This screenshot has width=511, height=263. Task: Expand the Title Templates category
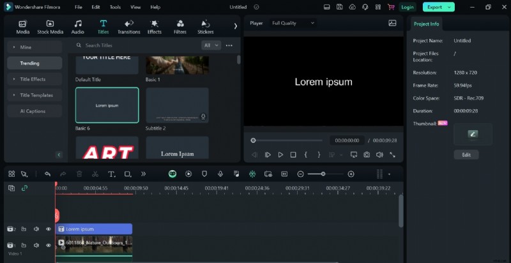click(x=34, y=95)
